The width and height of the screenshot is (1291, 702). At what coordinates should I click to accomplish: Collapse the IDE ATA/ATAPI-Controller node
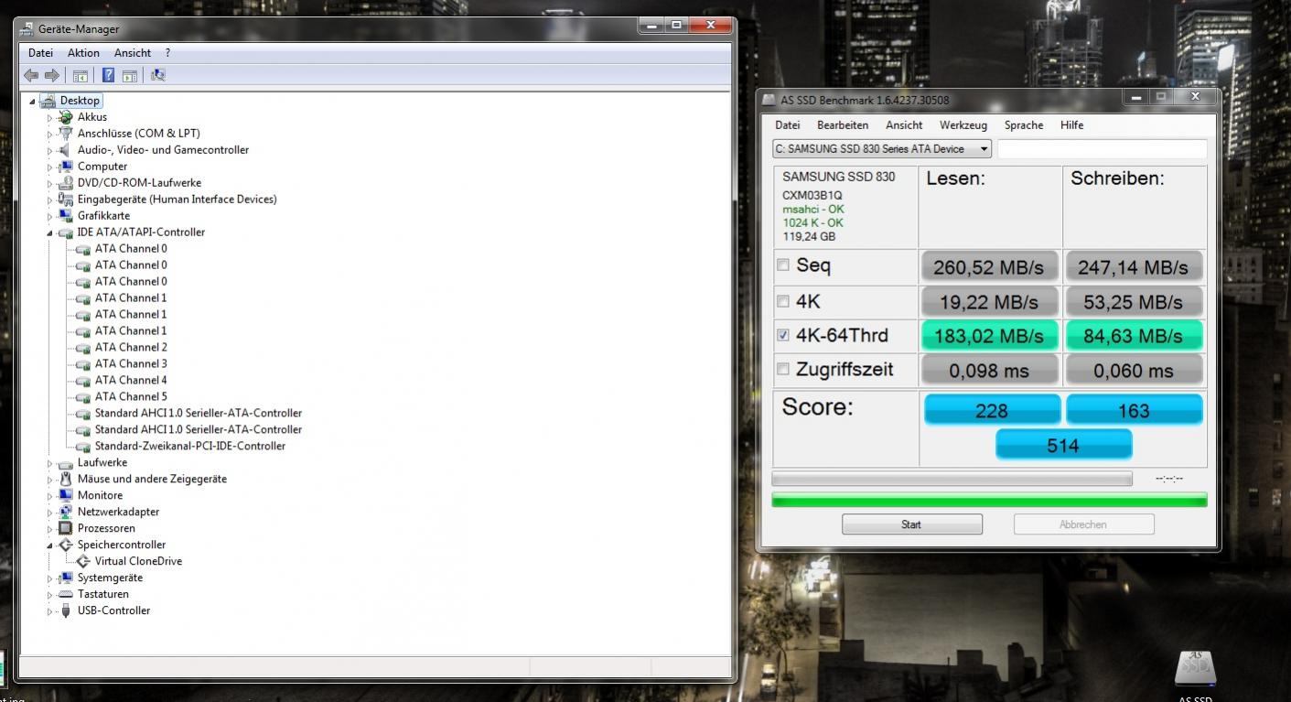tap(51, 233)
